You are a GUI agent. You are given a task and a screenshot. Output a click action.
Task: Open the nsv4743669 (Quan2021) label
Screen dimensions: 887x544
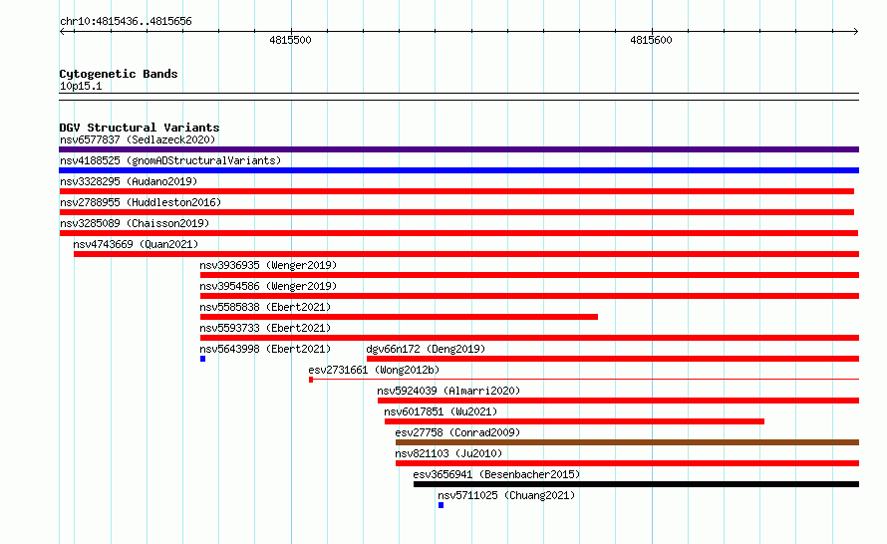pos(136,244)
